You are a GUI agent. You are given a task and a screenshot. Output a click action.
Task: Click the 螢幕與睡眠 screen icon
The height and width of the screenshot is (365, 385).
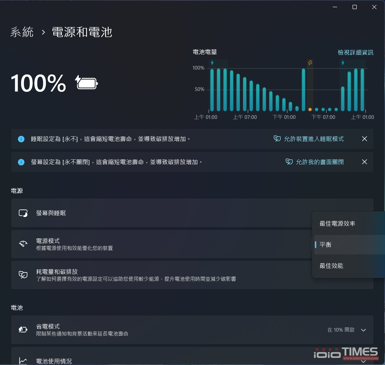tap(23, 213)
